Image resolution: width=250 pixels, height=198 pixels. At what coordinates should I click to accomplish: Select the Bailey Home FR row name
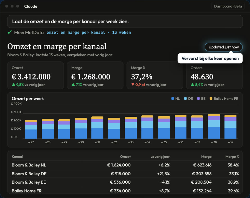click(27, 191)
